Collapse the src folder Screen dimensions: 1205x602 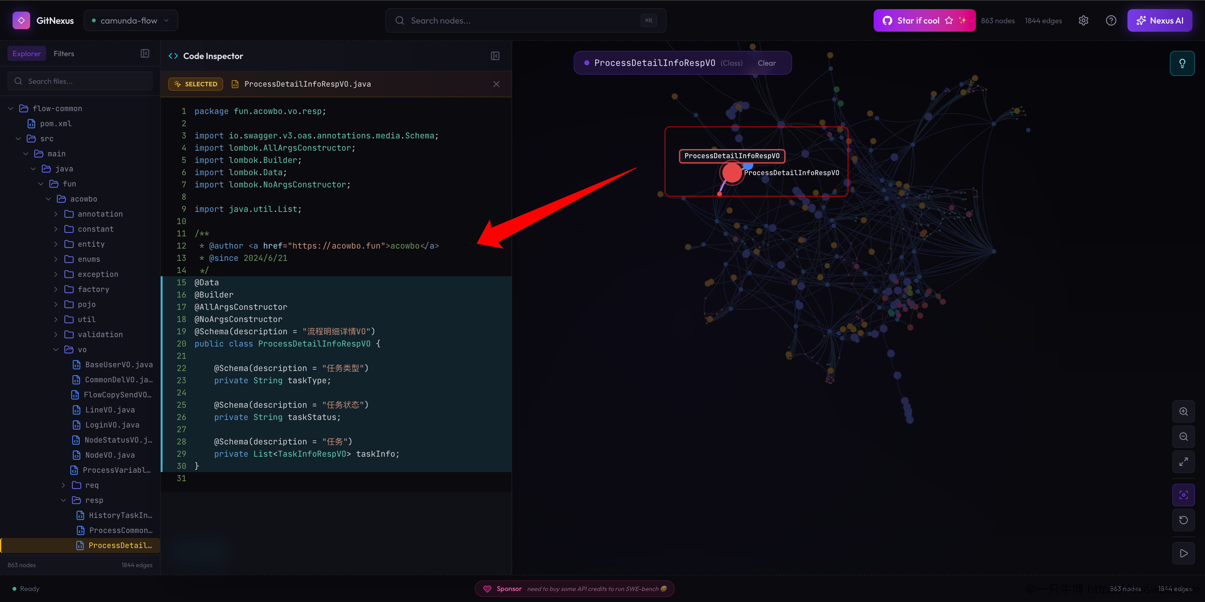18,139
